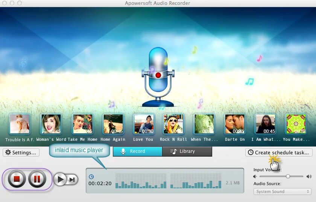
Task: Click the high volume speaker icon
Action: click(309, 176)
